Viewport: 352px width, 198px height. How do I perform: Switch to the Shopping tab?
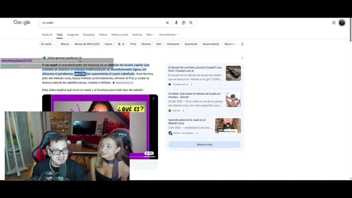click(x=89, y=35)
